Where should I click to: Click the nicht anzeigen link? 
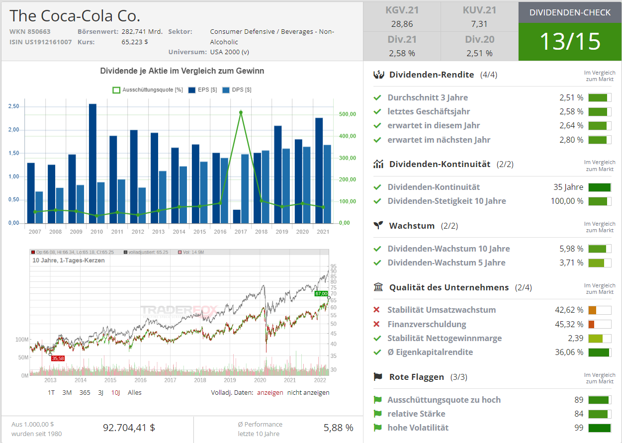[308, 392]
